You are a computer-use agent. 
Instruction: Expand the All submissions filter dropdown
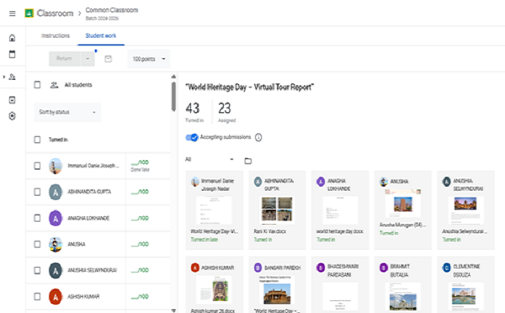click(210, 159)
